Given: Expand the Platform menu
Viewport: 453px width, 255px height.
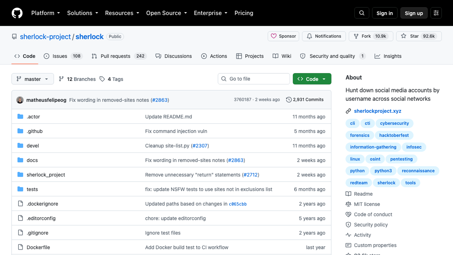Looking at the screenshot, I should [46, 13].
